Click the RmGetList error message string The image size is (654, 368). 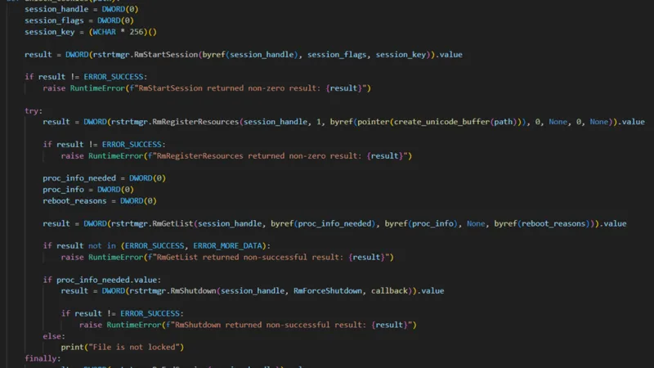(x=271, y=258)
